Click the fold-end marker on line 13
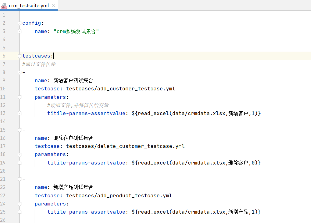This screenshot has height=223, width=311. pos(20,113)
